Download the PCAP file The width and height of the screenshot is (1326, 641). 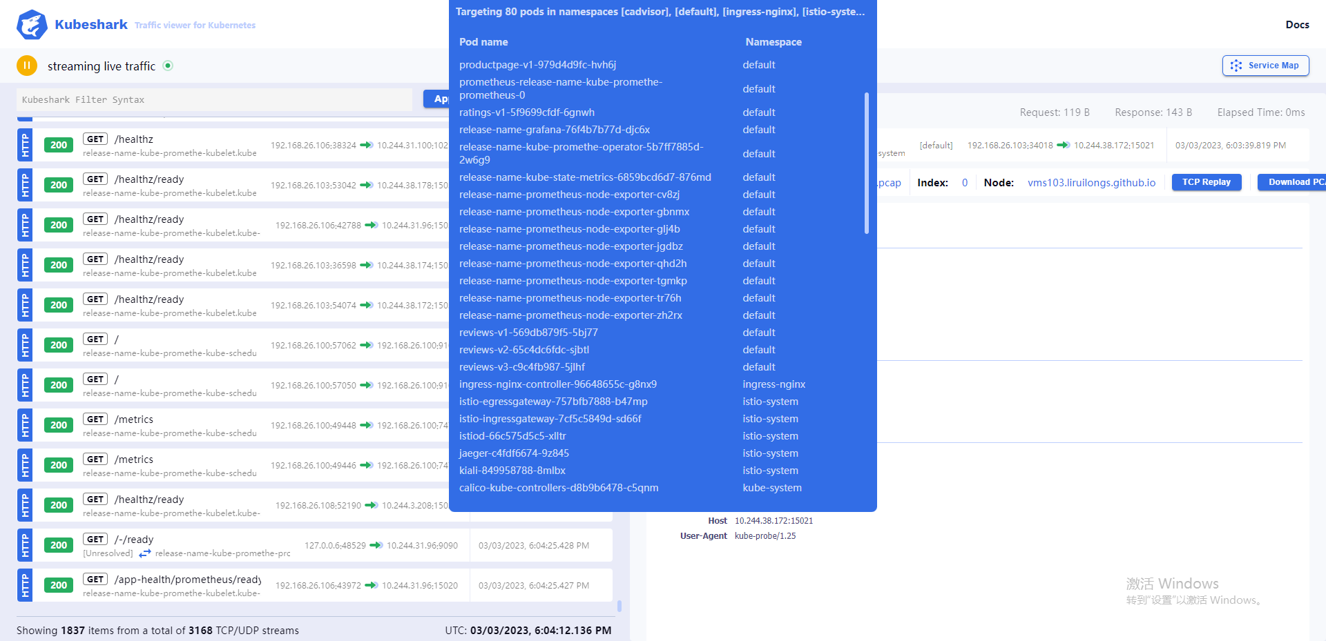1292,182
